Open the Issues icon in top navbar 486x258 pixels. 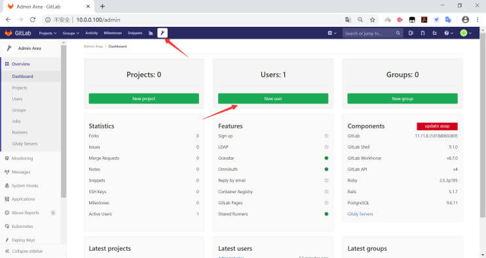[x=411, y=33]
